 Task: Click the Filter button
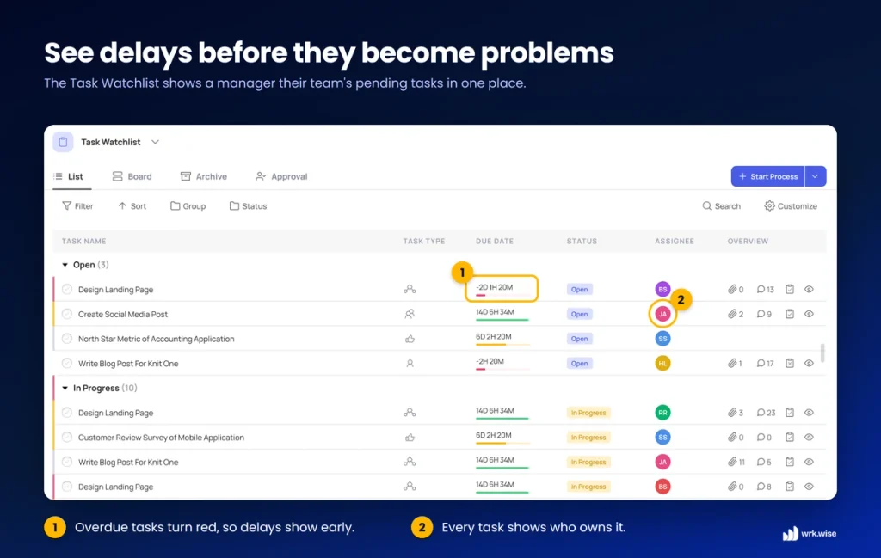point(77,206)
